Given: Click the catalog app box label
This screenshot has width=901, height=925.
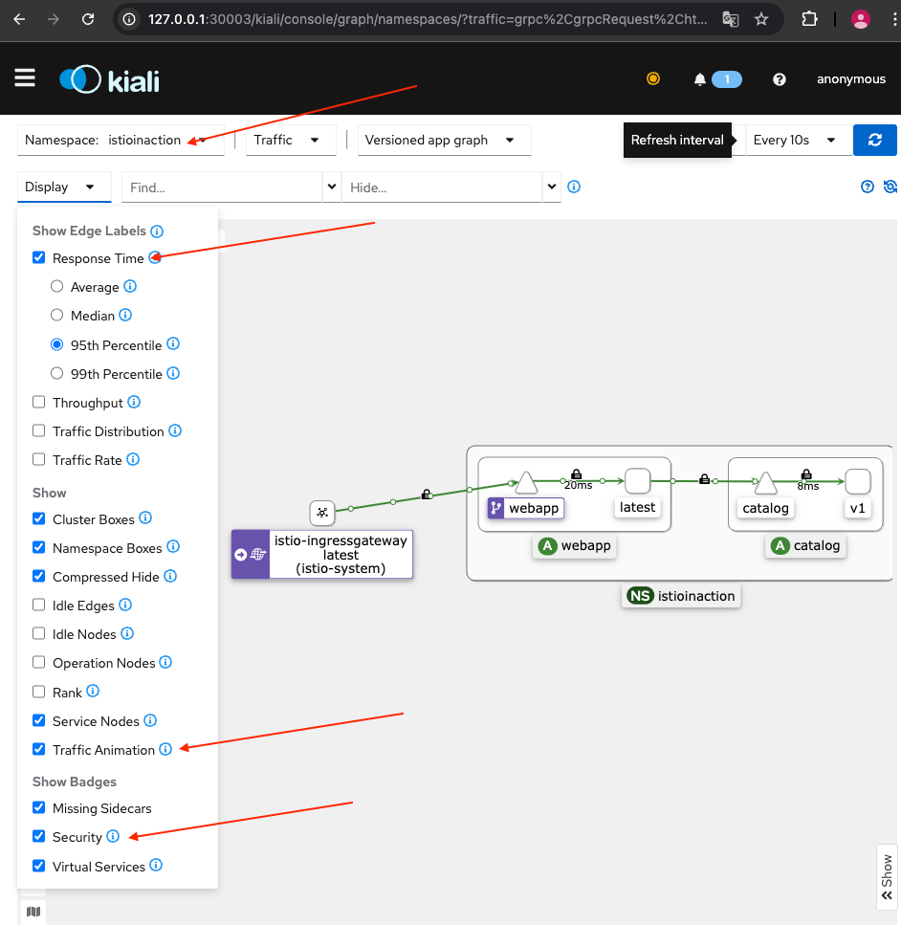Looking at the screenshot, I should pos(805,545).
